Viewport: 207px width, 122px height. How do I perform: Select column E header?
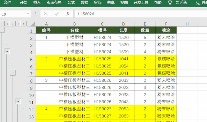click(145, 24)
